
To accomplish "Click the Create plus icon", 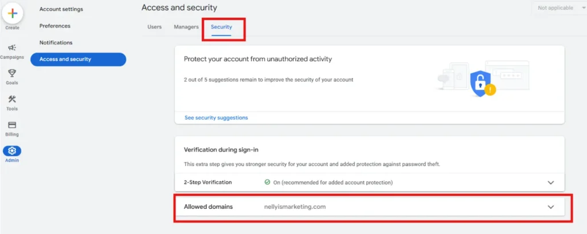I will pyautogui.click(x=13, y=14).
